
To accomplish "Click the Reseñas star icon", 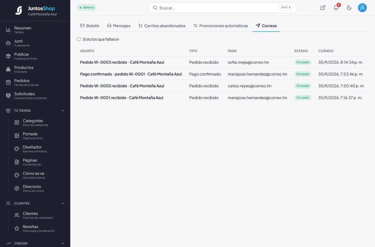I will [17, 228].
